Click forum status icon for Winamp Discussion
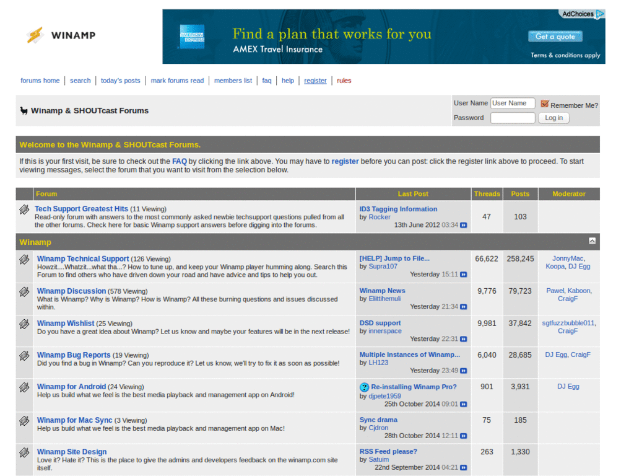634x476 pixels. (x=24, y=291)
